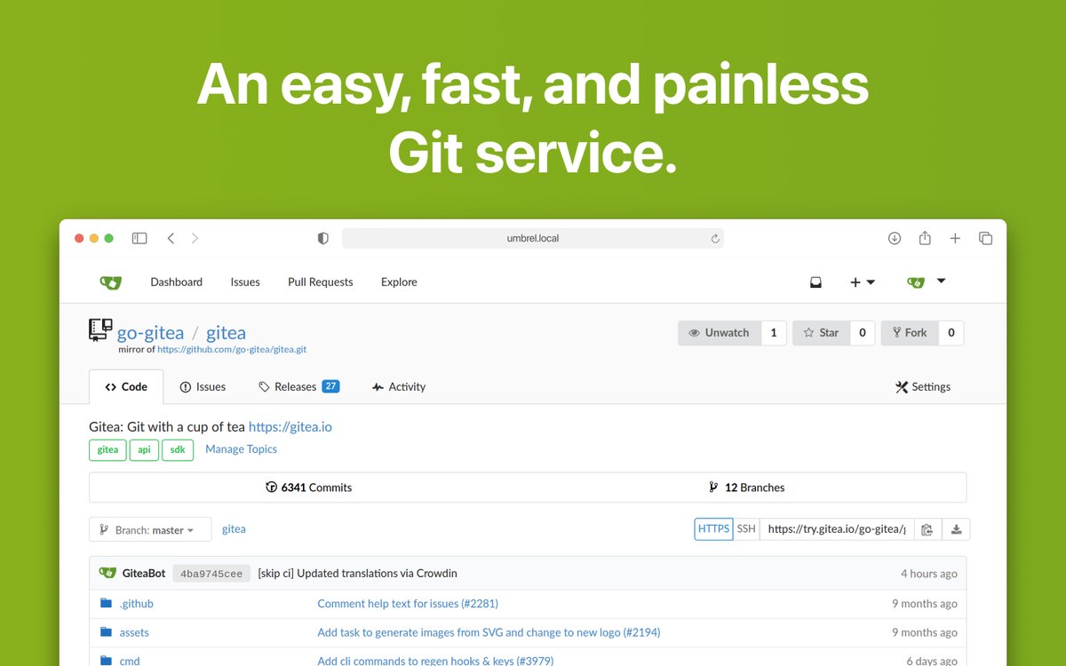This screenshot has width=1066, height=666.
Task: Open Safari downloads icon
Action: tap(895, 238)
